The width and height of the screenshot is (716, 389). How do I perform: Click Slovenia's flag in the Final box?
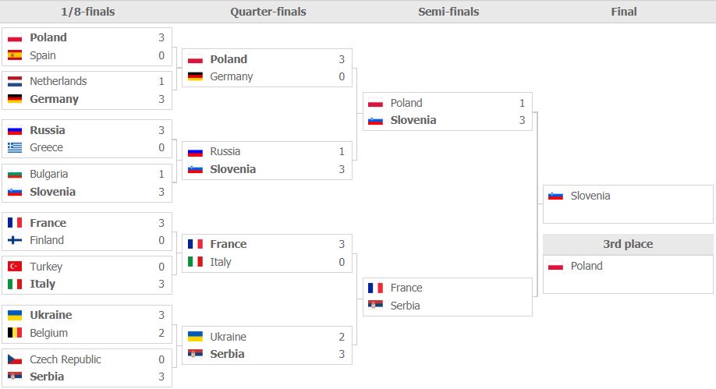pyautogui.click(x=555, y=196)
